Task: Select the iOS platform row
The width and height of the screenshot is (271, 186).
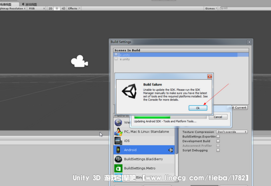Action: click(x=144, y=141)
